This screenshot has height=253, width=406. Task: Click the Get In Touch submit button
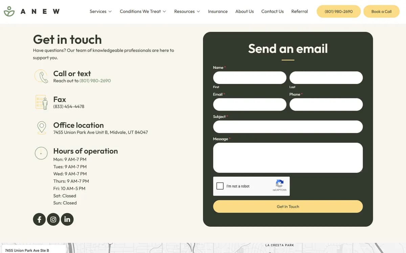pos(288,206)
